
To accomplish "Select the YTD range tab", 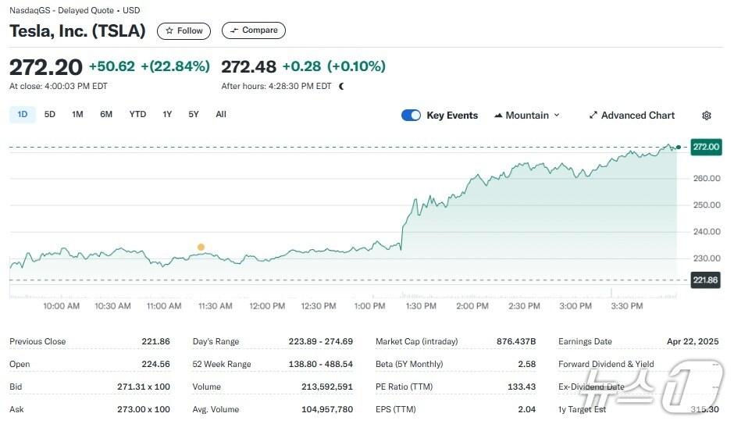I will 137,115.
